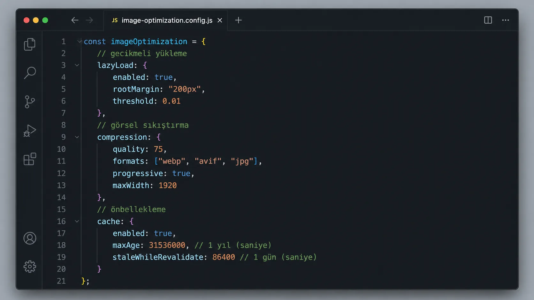Place cursor on the quality value 75
The height and width of the screenshot is (300, 534).
pyautogui.click(x=158, y=149)
